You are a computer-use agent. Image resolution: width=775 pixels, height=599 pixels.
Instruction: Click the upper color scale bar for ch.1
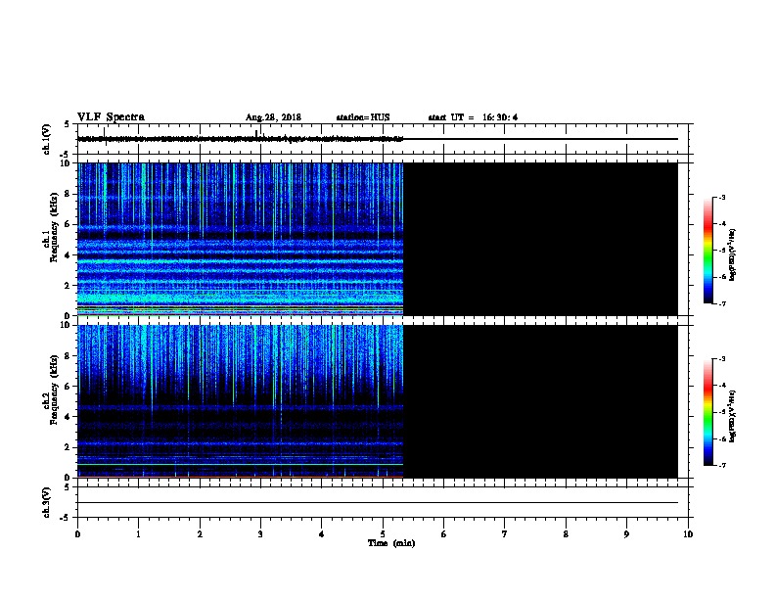pos(708,251)
